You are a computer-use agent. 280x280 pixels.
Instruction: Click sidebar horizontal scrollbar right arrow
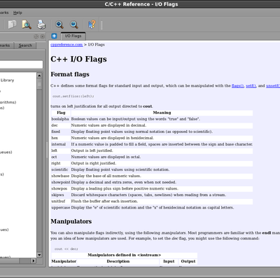pos(34,260)
